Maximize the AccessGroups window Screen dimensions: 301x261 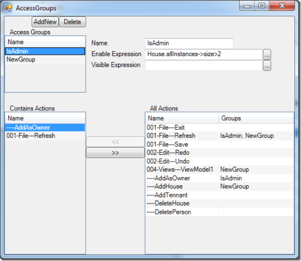tap(262, 6)
